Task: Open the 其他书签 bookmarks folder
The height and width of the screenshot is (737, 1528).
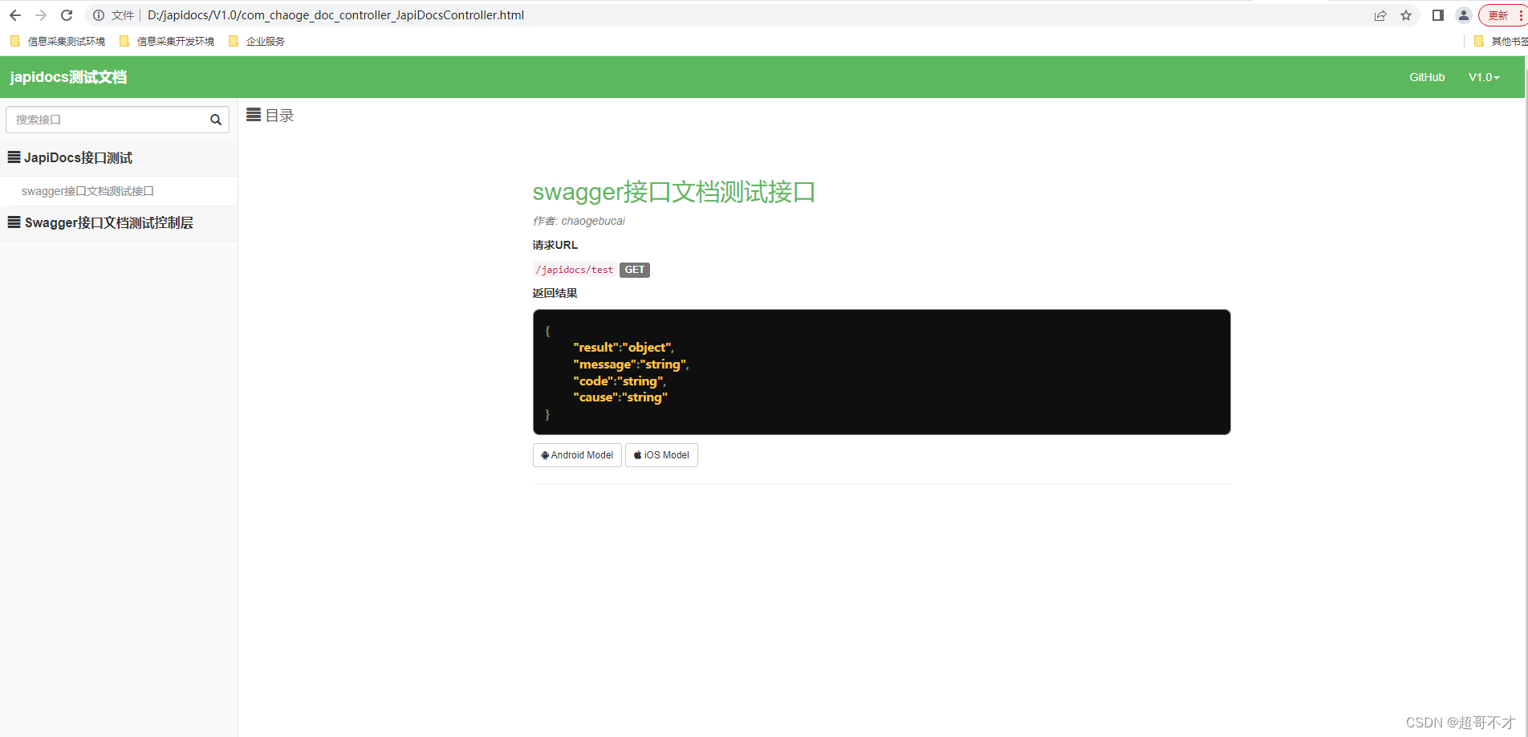Action: click(1501, 41)
